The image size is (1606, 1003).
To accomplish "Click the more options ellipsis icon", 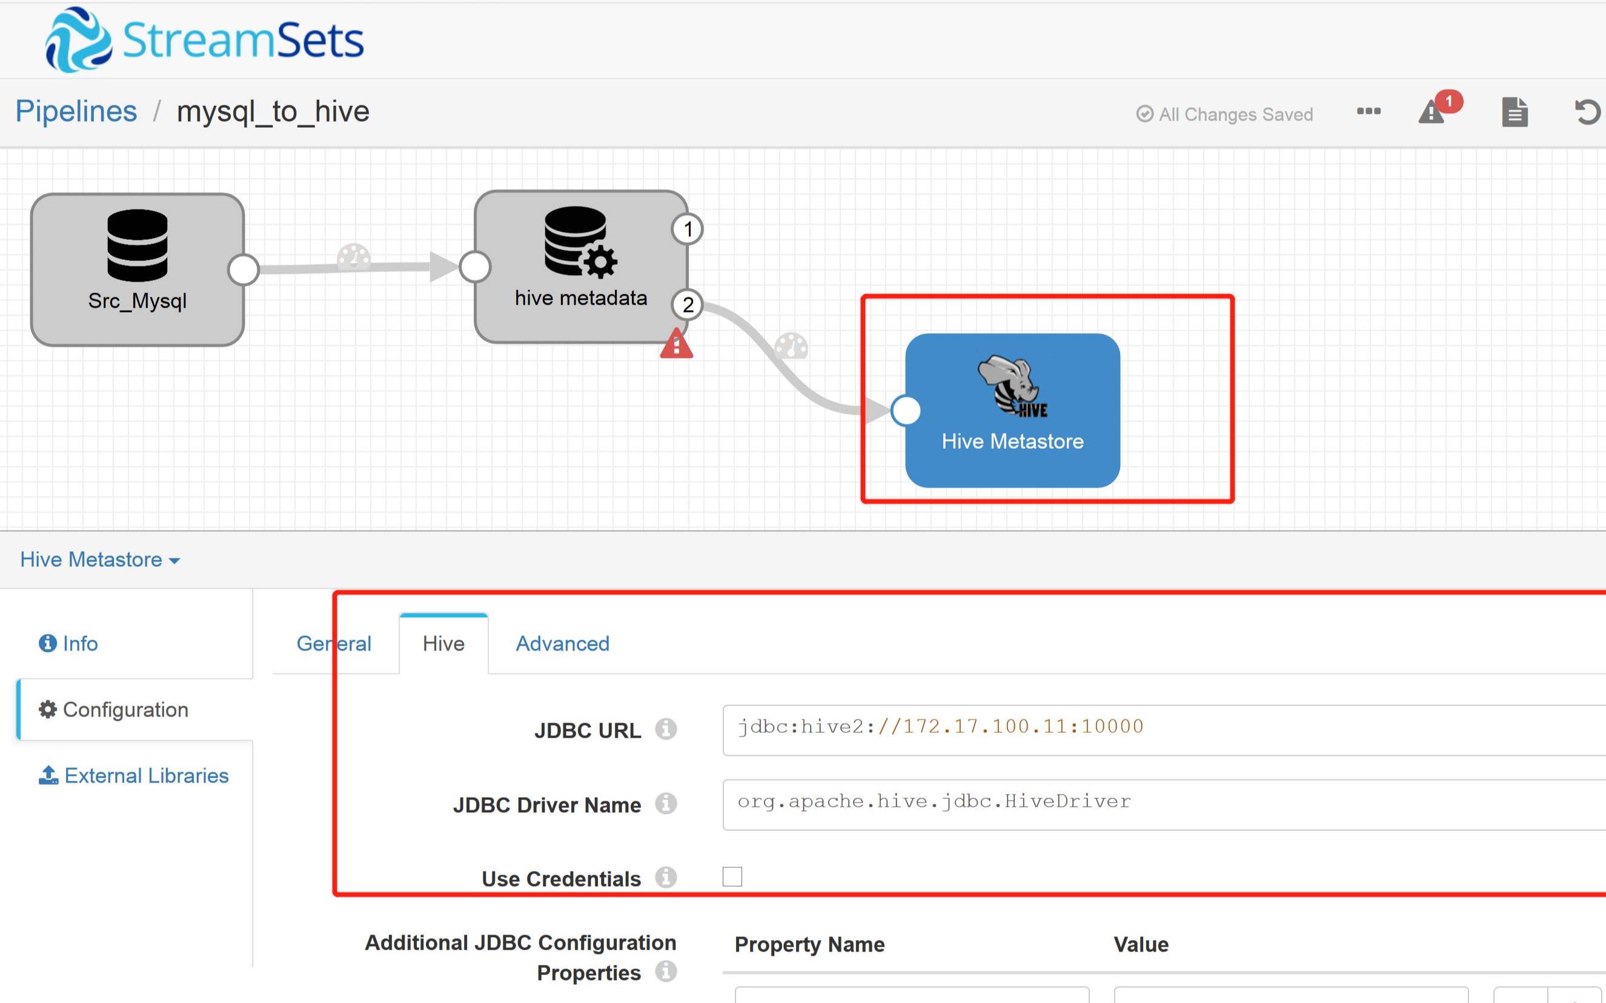I will click(x=1369, y=111).
